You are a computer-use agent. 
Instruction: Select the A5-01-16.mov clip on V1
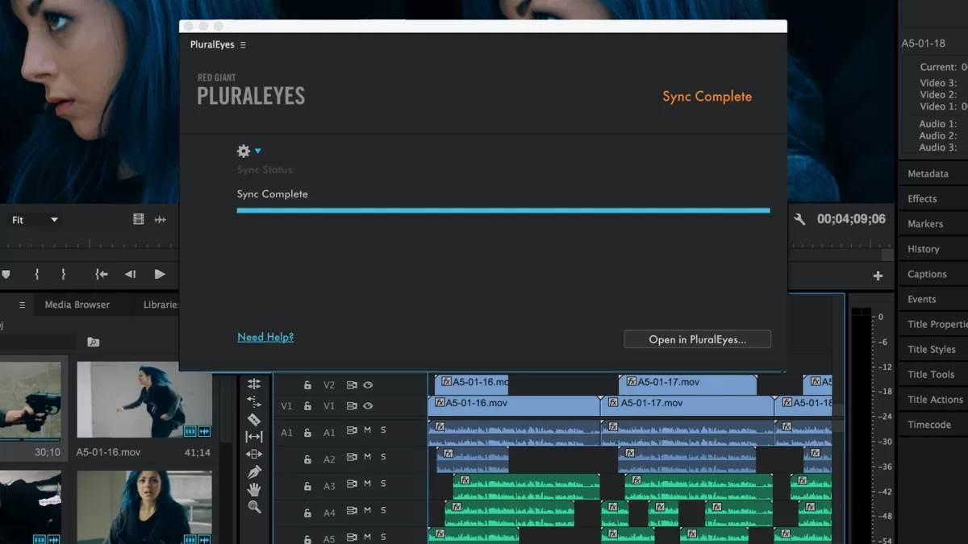point(514,406)
